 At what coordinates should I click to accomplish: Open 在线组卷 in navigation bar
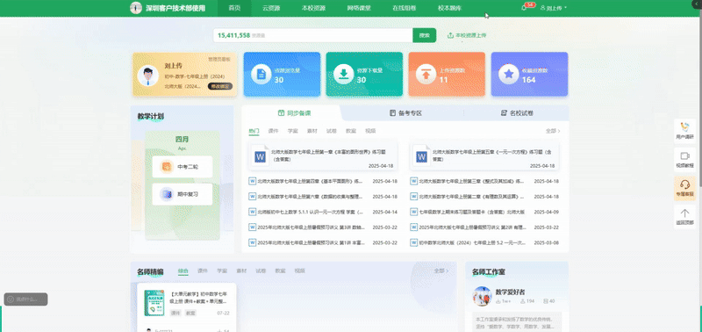(x=404, y=8)
